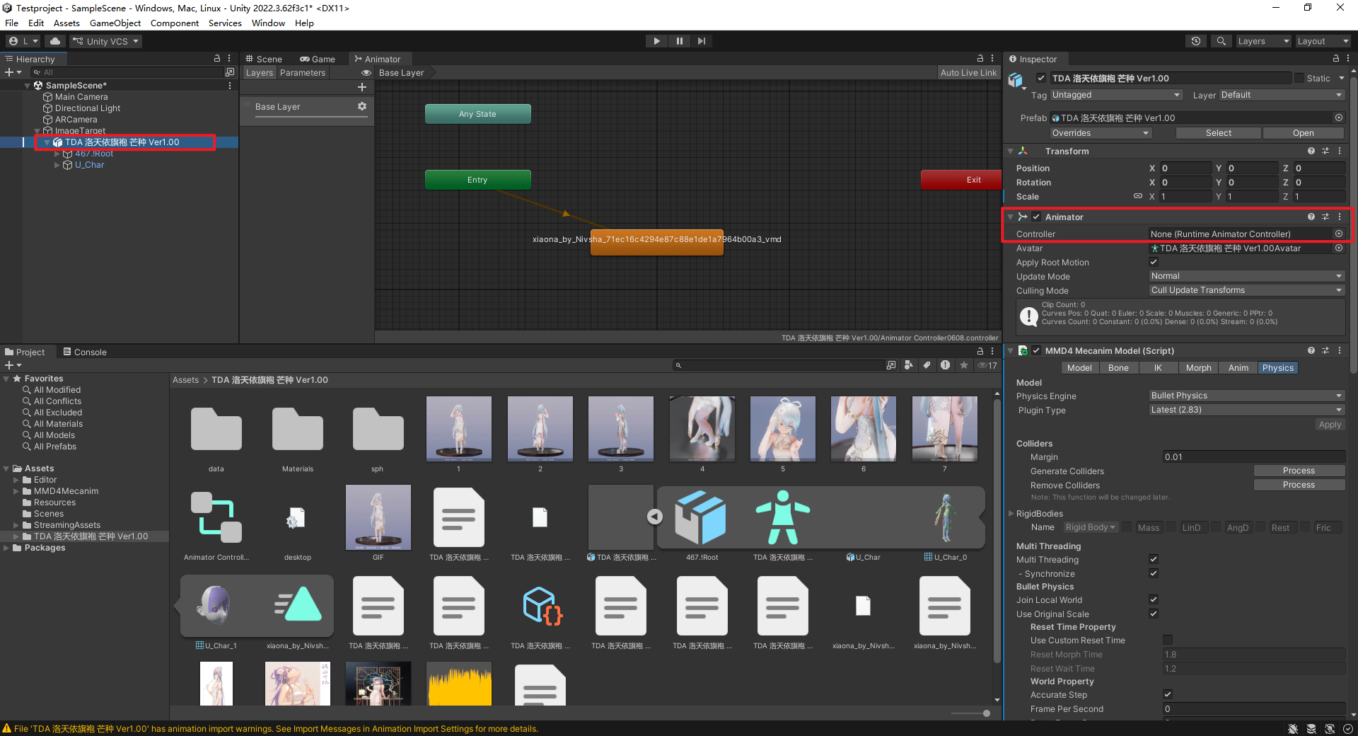Toggle the Auto Live Link button
The image size is (1358, 736).
pos(968,73)
